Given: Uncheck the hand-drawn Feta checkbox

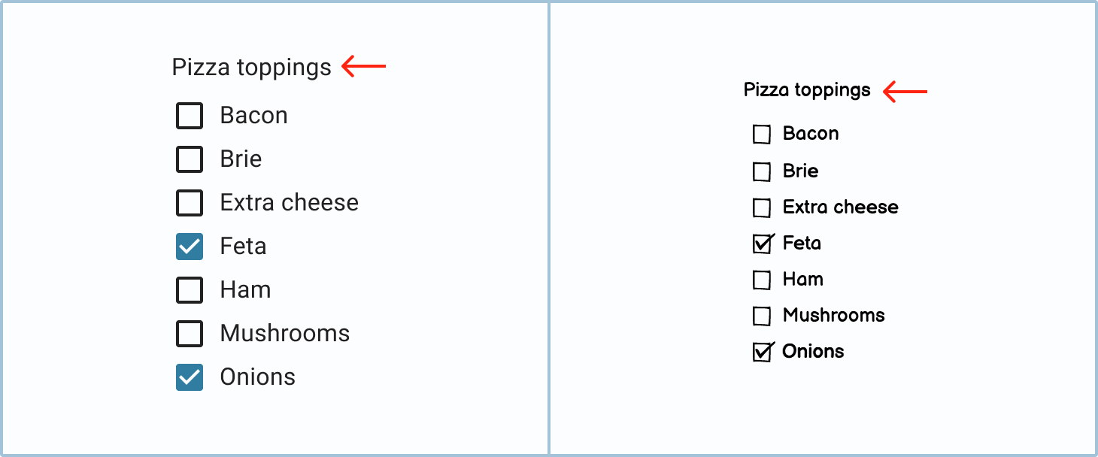Looking at the screenshot, I should pyautogui.click(x=762, y=244).
